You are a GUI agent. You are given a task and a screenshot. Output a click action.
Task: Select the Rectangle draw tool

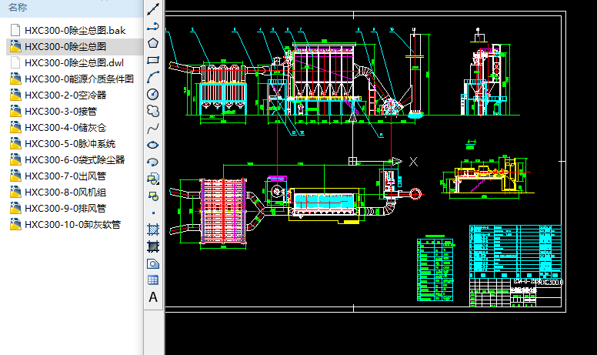(x=153, y=59)
